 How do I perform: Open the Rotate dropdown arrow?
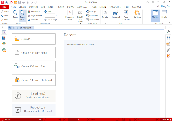(x=105, y=23)
